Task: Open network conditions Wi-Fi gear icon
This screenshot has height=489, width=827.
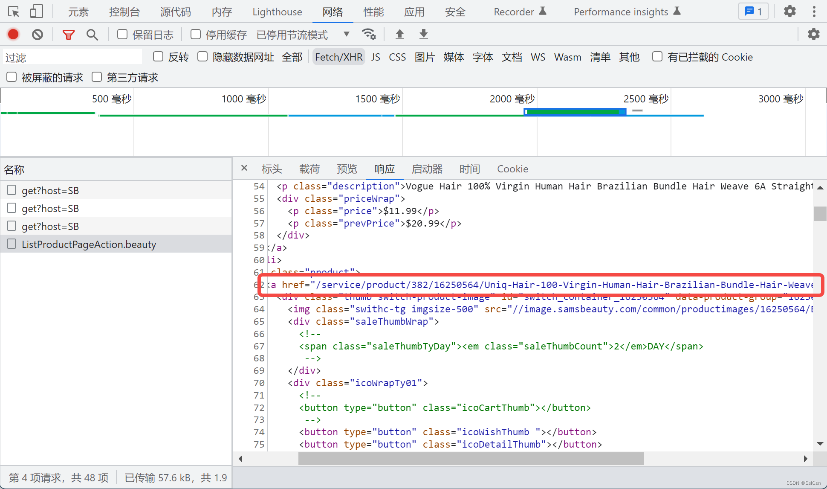Action: pos(369,34)
